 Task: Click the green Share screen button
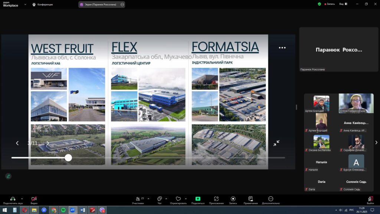coord(198,199)
